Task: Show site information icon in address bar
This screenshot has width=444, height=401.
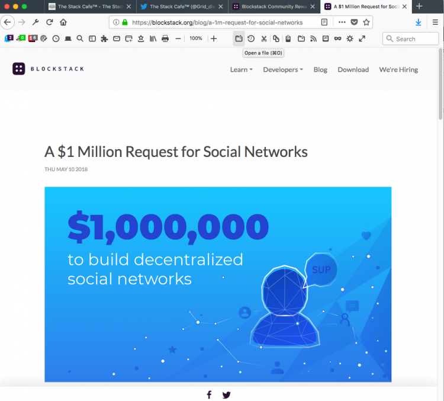Action: (x=116, y=22)
